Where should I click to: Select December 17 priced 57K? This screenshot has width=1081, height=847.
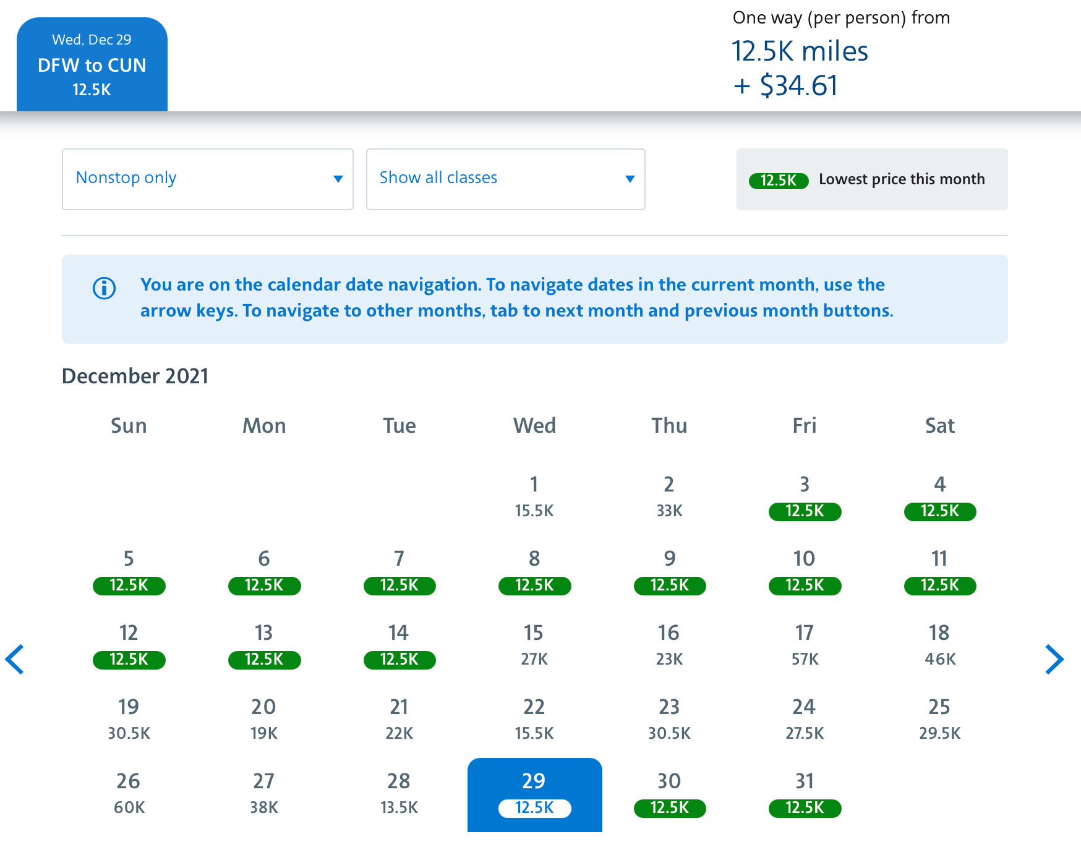pyautogui.click(x=805, y=645)
